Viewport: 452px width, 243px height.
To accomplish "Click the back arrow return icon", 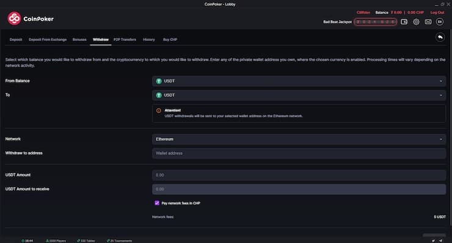I will click(440, 37).
